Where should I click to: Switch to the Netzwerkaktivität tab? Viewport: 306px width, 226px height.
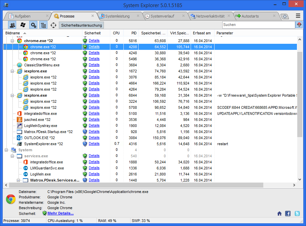point(210,16)
